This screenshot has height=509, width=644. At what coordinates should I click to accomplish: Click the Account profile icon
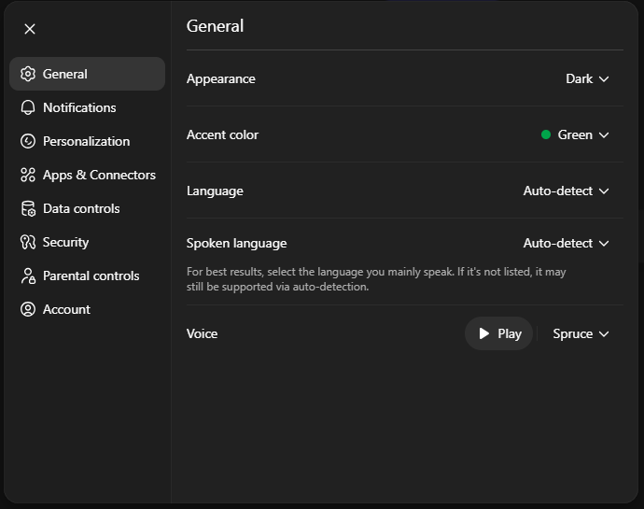pos(28,309)
